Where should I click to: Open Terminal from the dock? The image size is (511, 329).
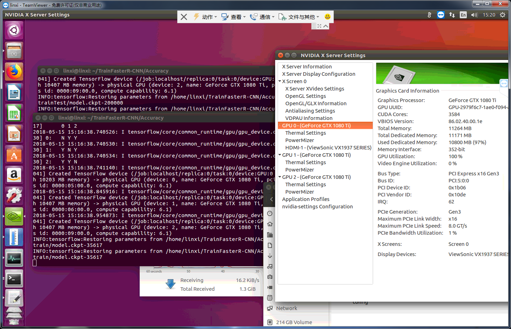(14, 278)
